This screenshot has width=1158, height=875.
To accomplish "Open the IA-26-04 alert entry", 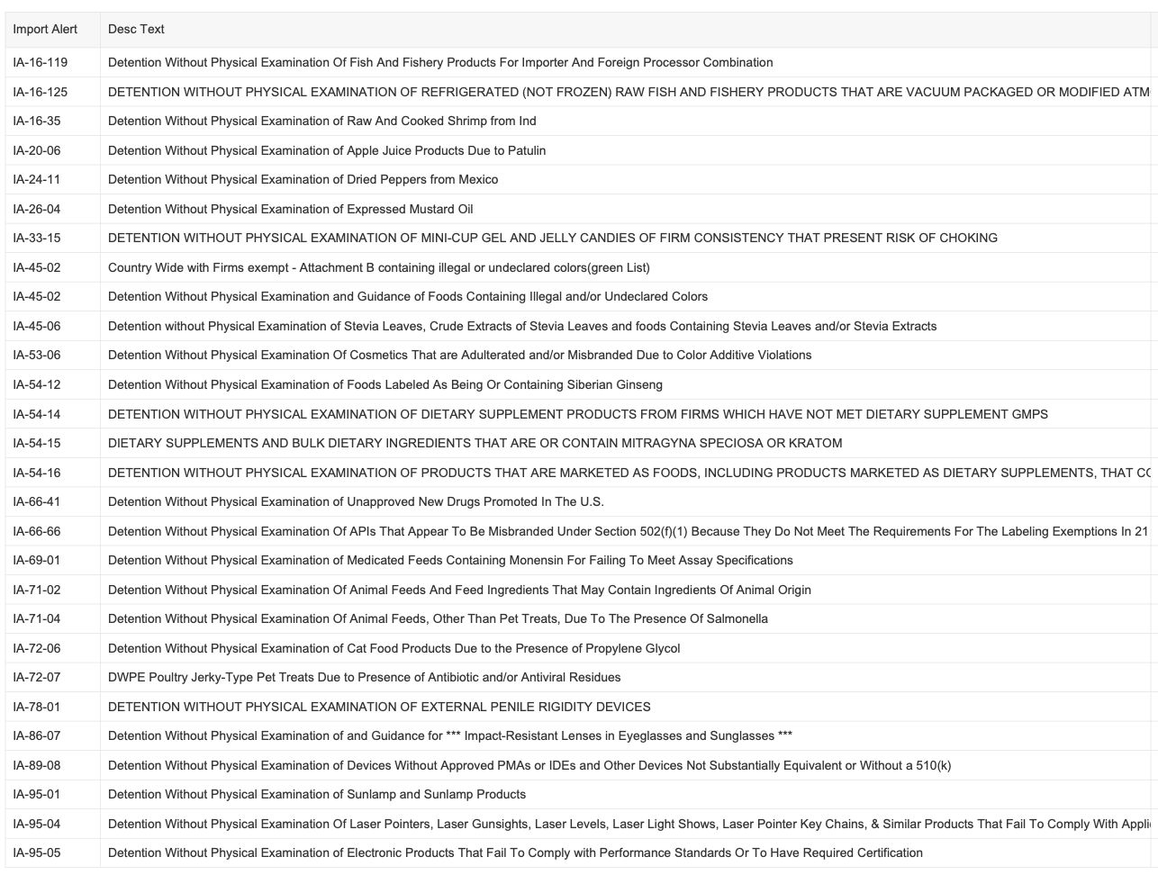I will (37, 209).
